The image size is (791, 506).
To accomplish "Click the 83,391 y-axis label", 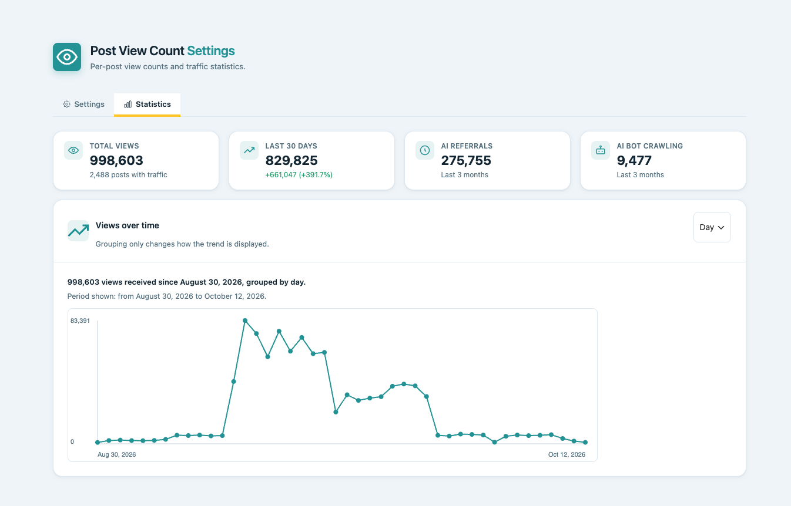I will pos(80,321).
